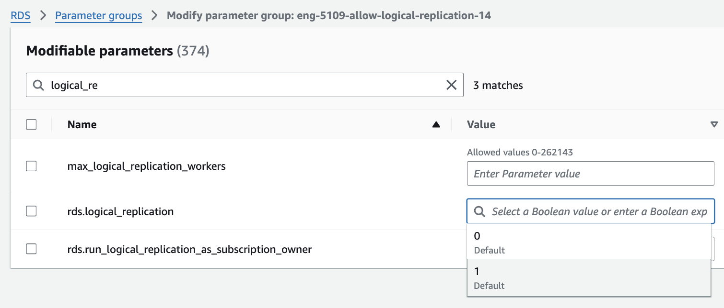Image resolution: width=724 pixels, height=308 pixels.
Task: Sort by Value using the descending triangle
Action: tap(714, 125)
